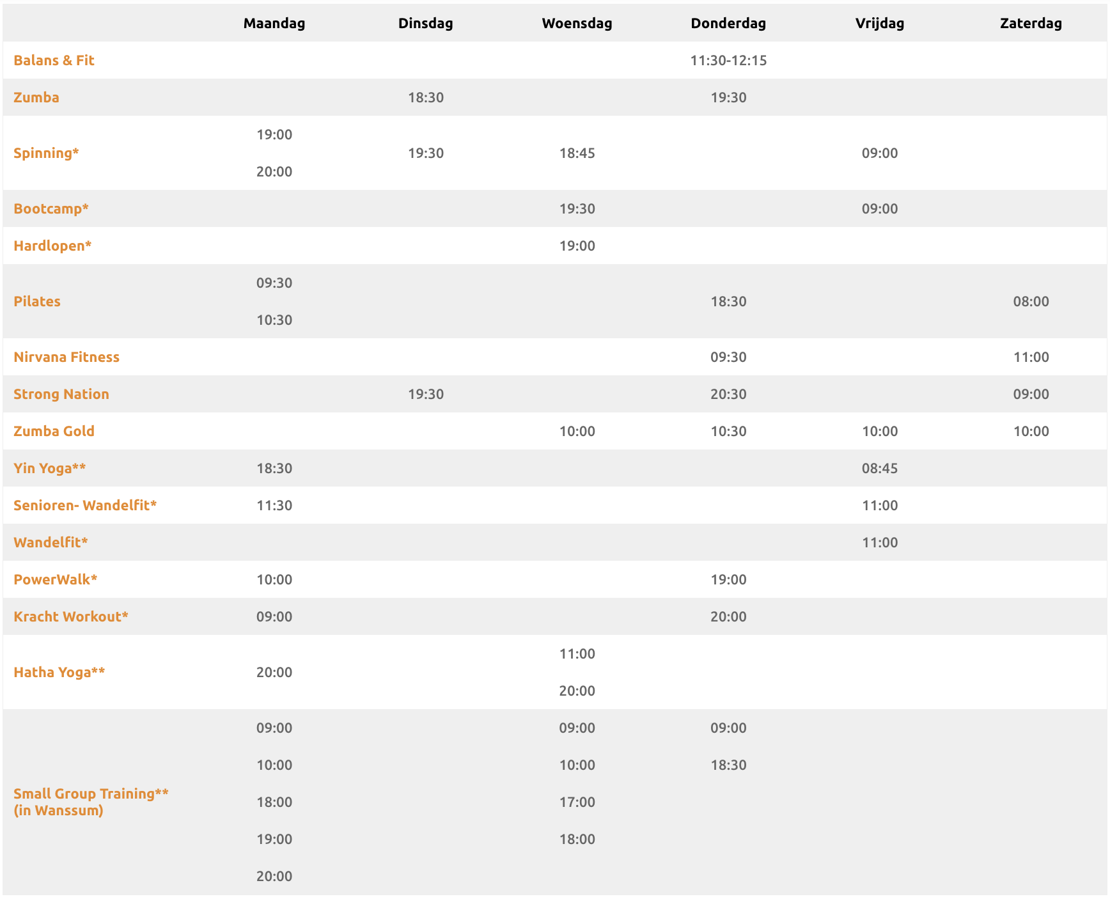Click Small Group Training's Woensdag 17:00 time
The width and height of the screenshot is (1110, 899).
(x=577, y=802)
